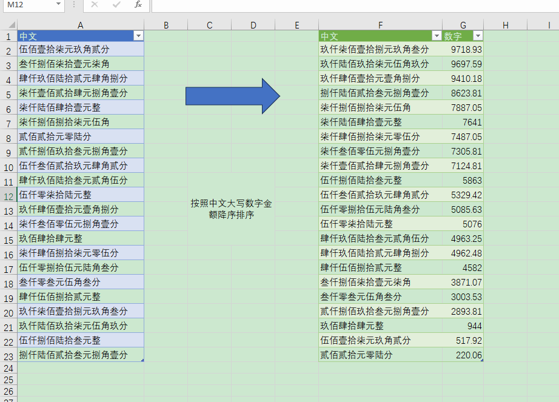Image resolution: width=559 pixels, height=402 pixels.
Task: Select column D header
Action: 253,25
